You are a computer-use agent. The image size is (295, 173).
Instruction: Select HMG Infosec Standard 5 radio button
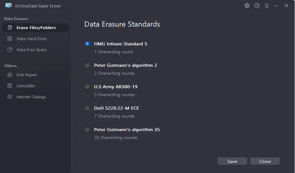coord(87,44)
